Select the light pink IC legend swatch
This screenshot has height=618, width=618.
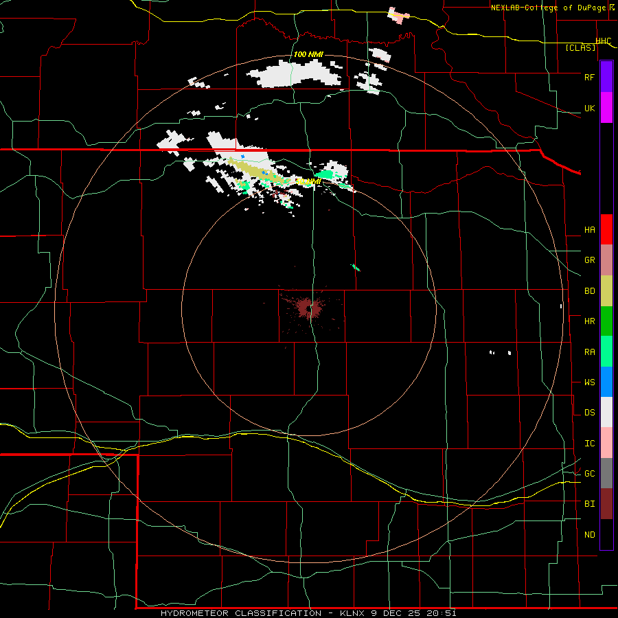point(606,443)
